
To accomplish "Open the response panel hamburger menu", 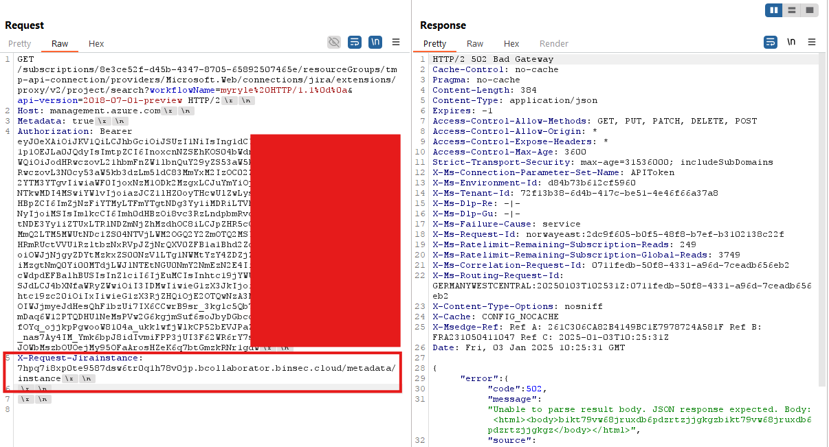I will click(x=812, y=42).
